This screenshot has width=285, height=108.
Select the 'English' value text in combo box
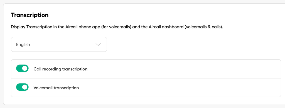pyautogui.click(x=23, y=45)
